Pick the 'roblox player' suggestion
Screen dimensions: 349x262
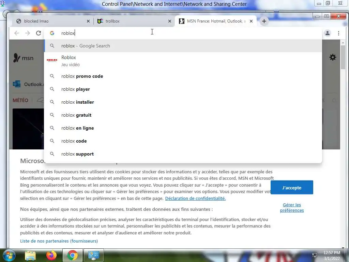[183, 89]
